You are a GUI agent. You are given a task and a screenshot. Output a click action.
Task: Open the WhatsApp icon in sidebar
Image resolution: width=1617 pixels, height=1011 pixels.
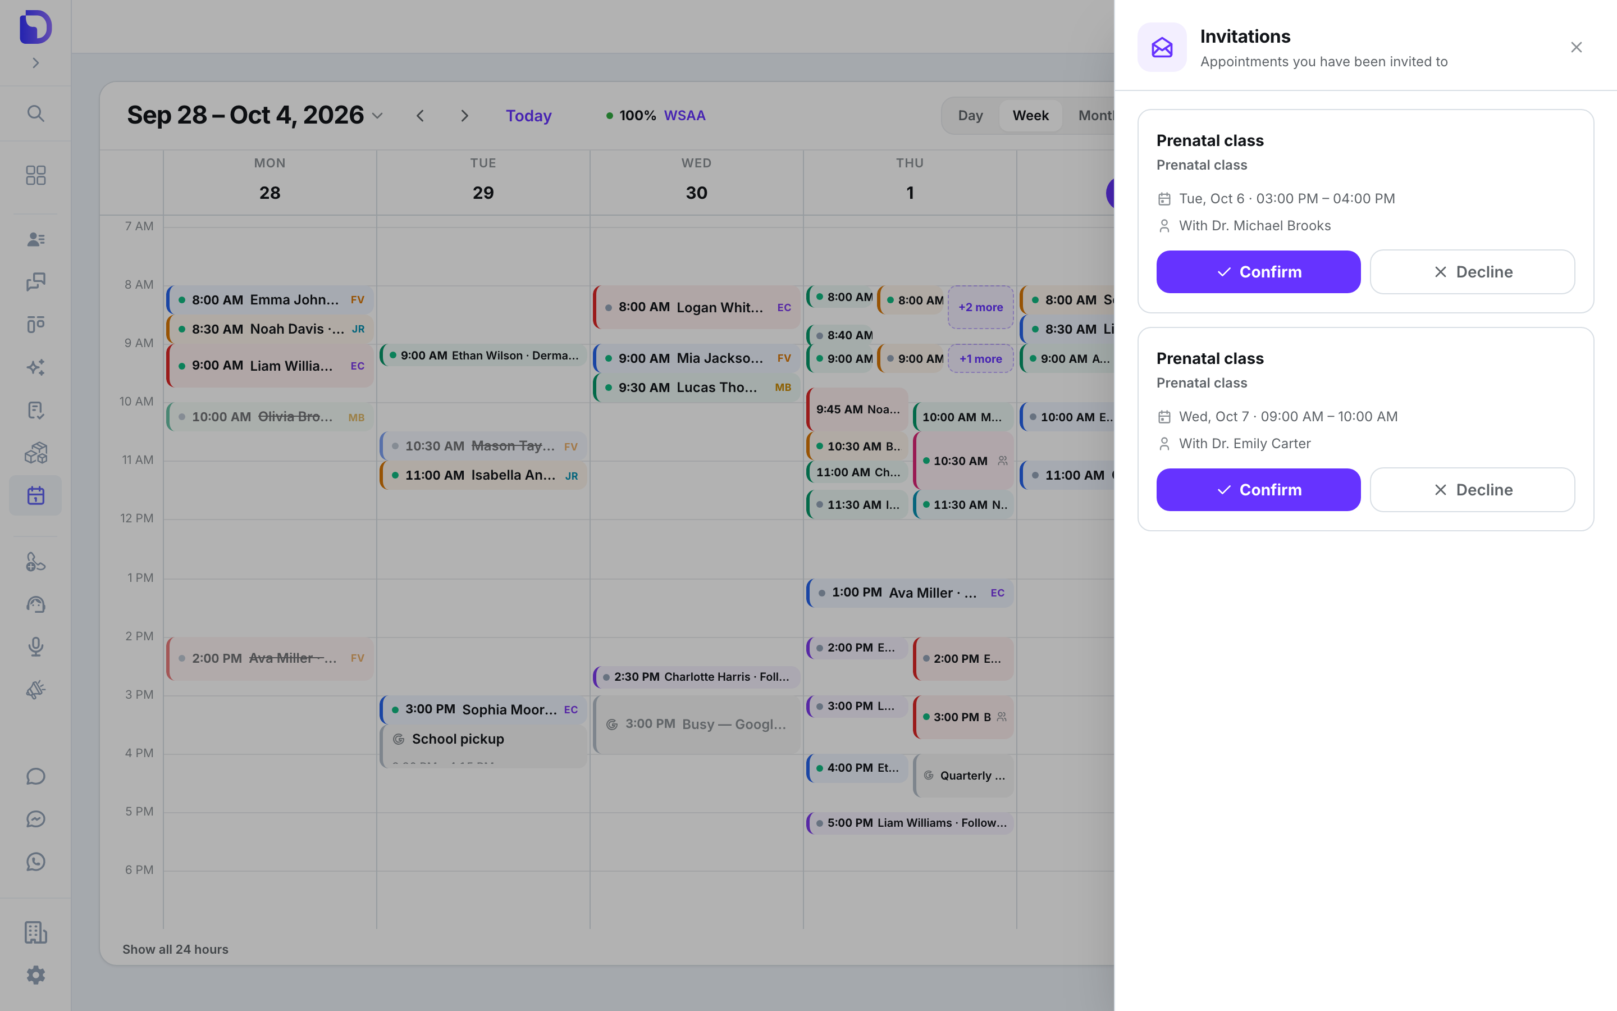(35, 862)
